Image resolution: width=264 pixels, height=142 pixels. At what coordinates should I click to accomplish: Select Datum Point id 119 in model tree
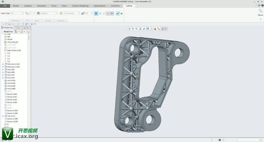pyautogui.click(x=14, y=50)
